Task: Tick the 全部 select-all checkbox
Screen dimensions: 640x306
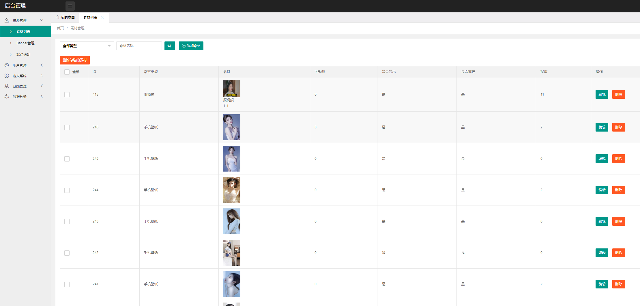Action: 67,72
